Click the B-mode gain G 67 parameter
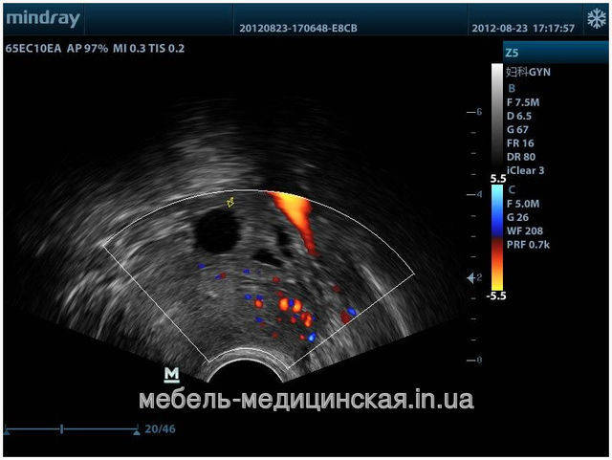The height and width of the screenshot is (460, 612). [x=520, y=129]
